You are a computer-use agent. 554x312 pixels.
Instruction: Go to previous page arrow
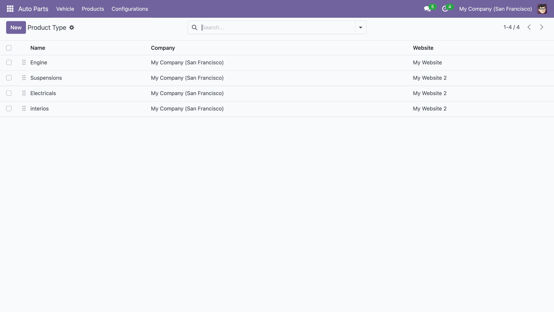click(x=529, y=27)
